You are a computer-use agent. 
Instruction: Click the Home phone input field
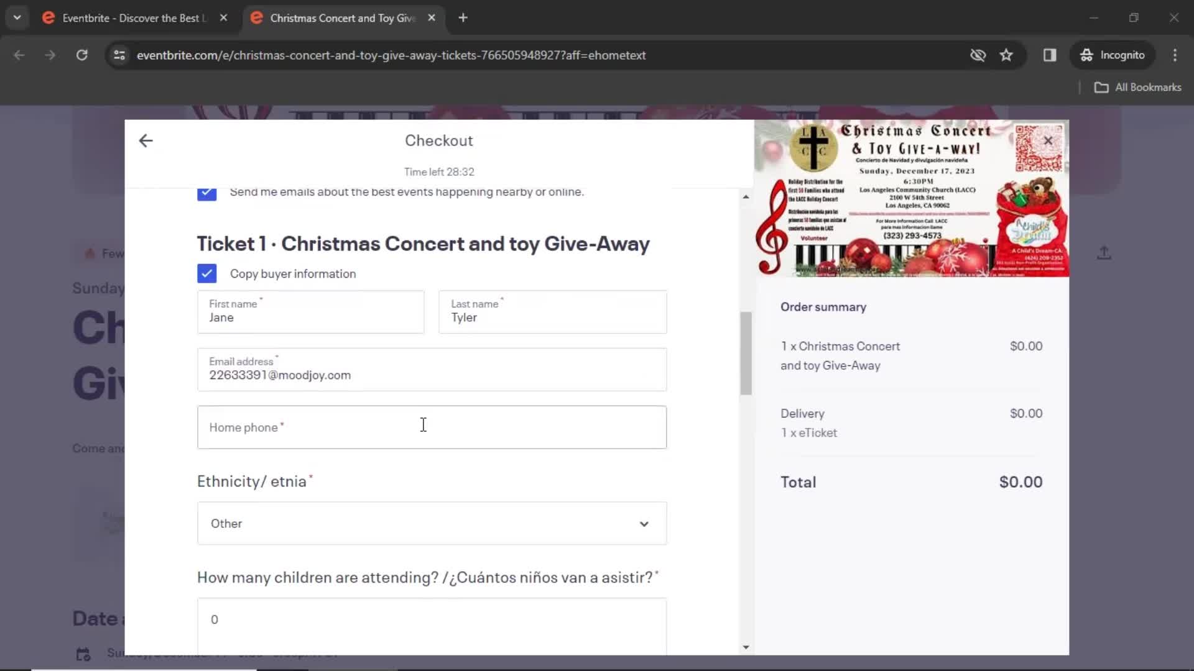click(x=432, y=426)
